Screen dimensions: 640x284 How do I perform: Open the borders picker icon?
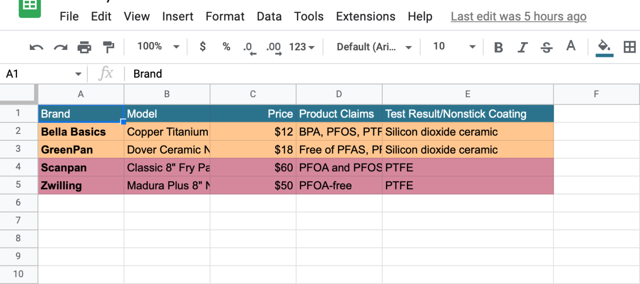pyautogui.click(x=629, y=46)
